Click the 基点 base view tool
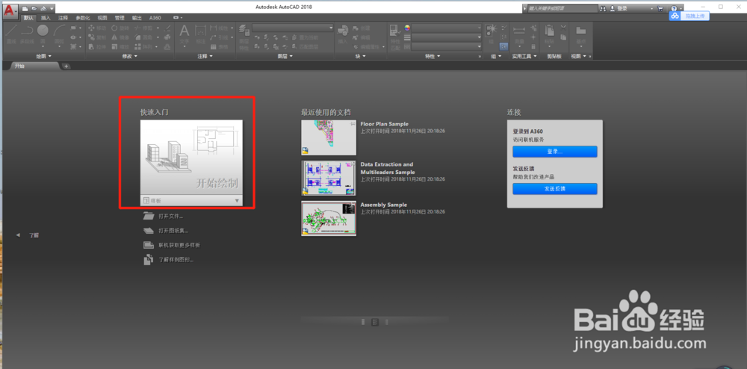This screenshot has width=747, height=369. coord(580,35)
